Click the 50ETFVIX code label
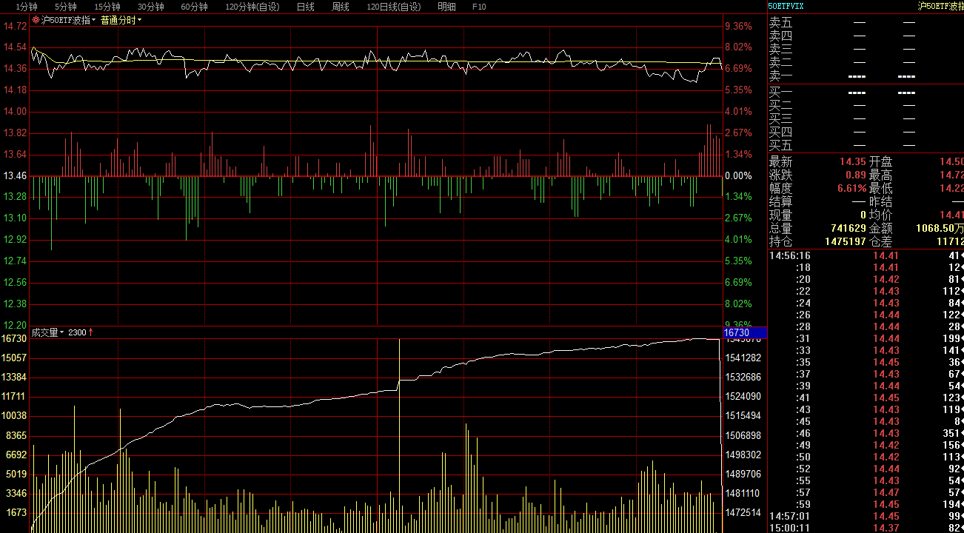Viewport: 964px width, 533px height. pos(786,6)
